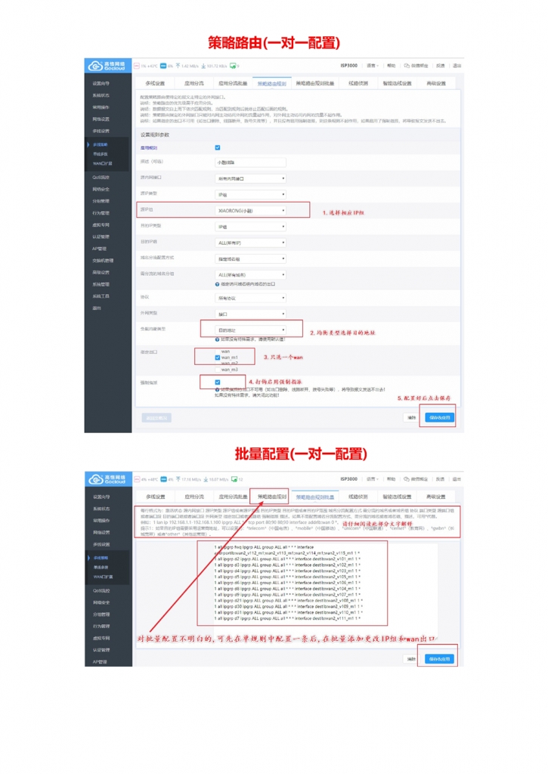Open 应用分流 tab in 策略路由 screenshot
This screenshot has height=774, width=548.
(x=194, y=83)
